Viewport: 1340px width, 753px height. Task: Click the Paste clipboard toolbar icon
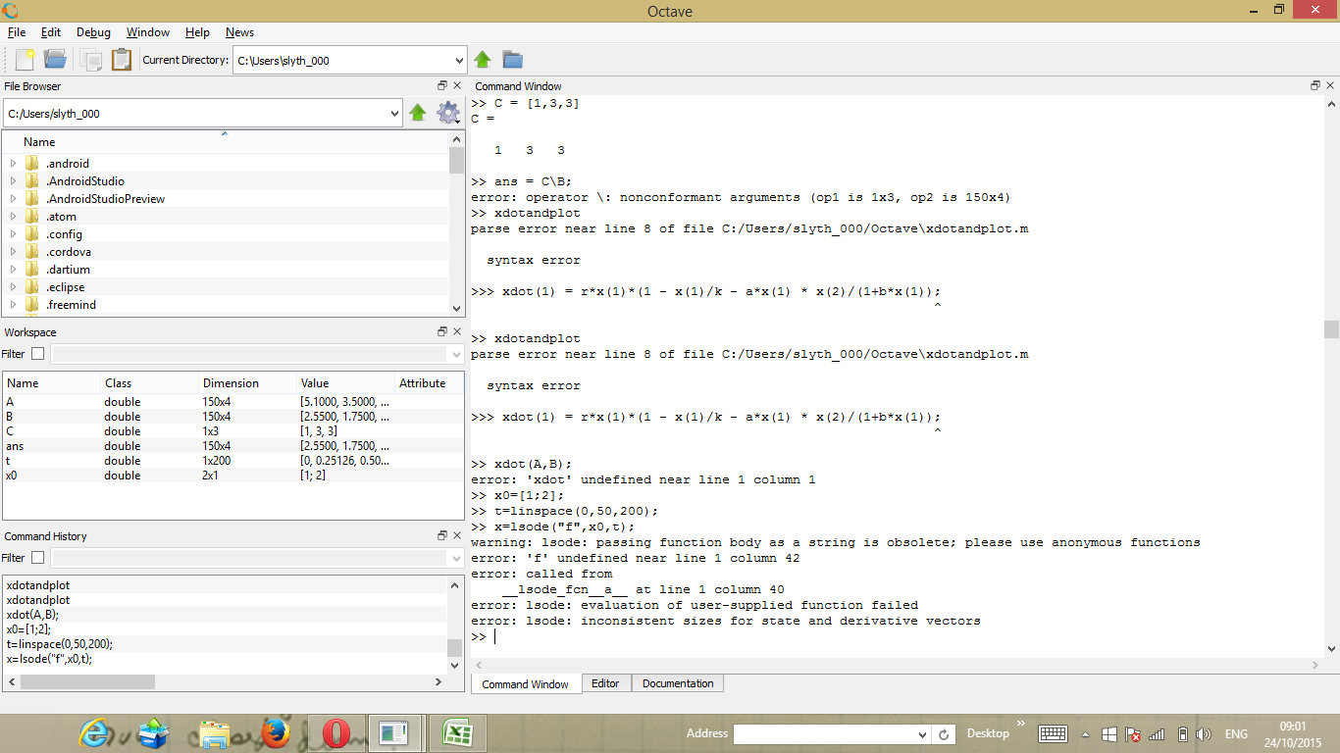(x=121, y=60)
